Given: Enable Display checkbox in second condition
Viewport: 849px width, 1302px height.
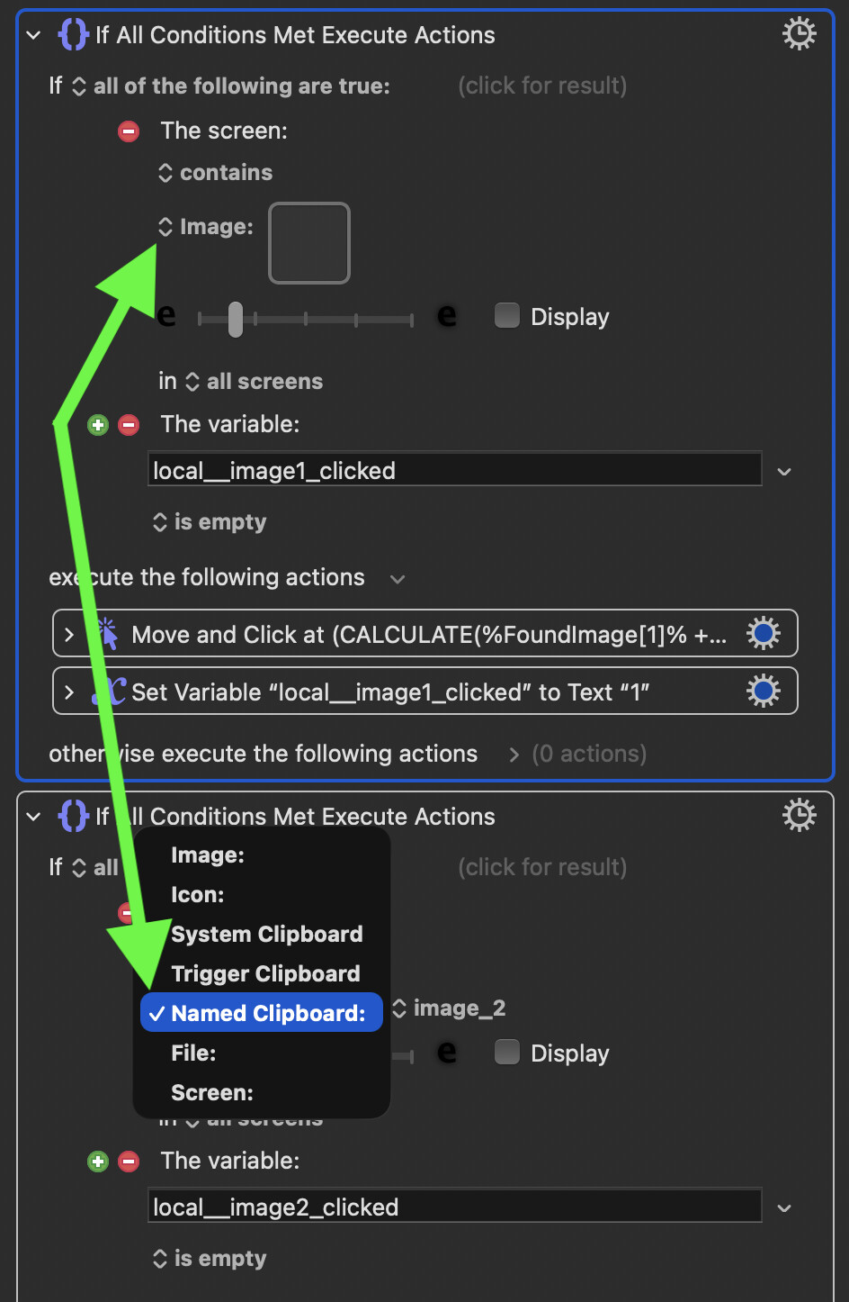Looking at the screenshot, I should pos(507,1053).
